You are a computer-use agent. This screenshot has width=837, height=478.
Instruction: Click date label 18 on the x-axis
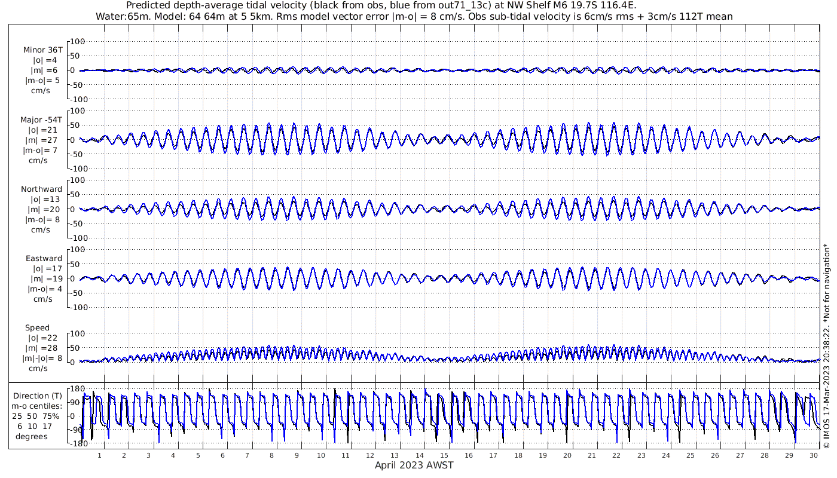(x=518, y=455)
